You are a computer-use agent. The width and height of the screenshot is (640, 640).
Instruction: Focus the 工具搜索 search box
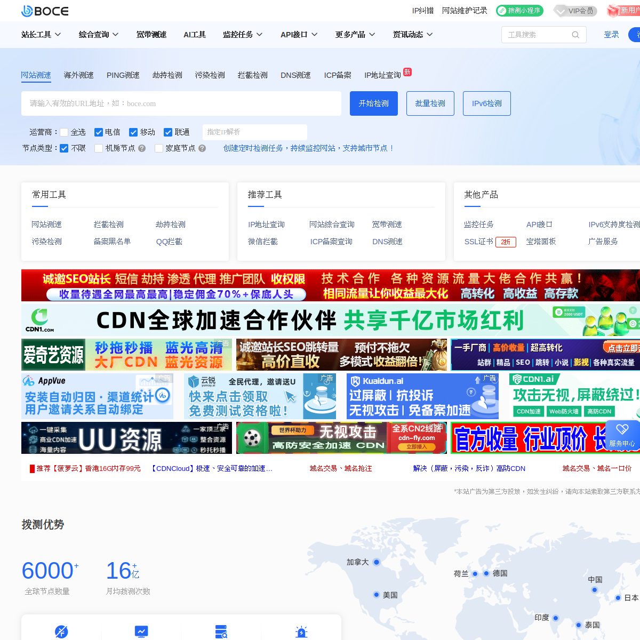[544, 35]
